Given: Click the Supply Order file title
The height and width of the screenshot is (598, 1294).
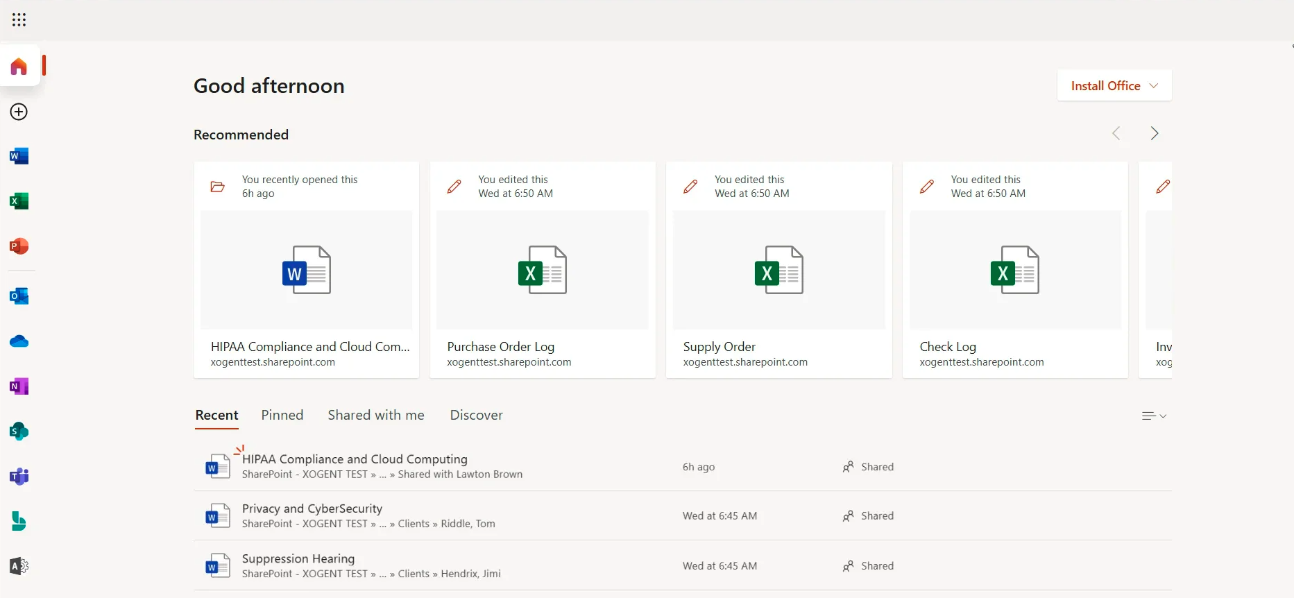Looking at the screenshot, I should click(719, 347).
